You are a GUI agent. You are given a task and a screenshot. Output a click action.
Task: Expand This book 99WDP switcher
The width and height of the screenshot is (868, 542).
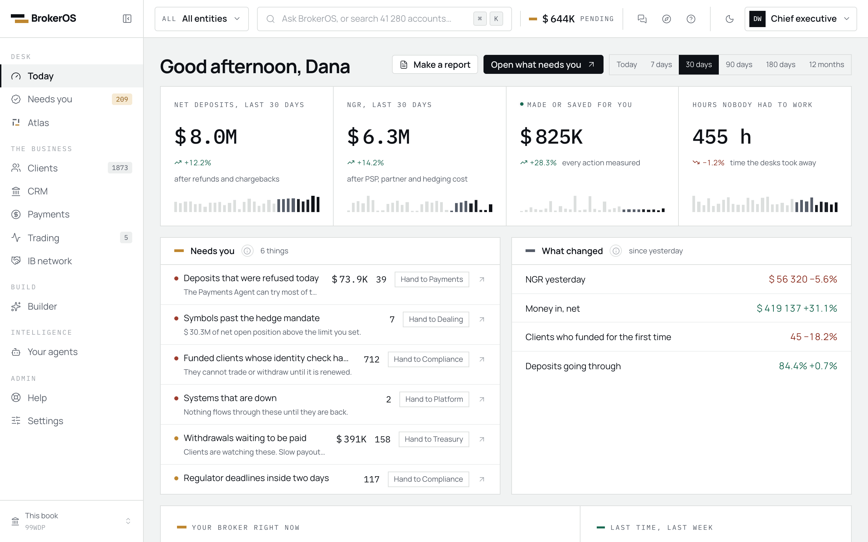coord(72,521)
